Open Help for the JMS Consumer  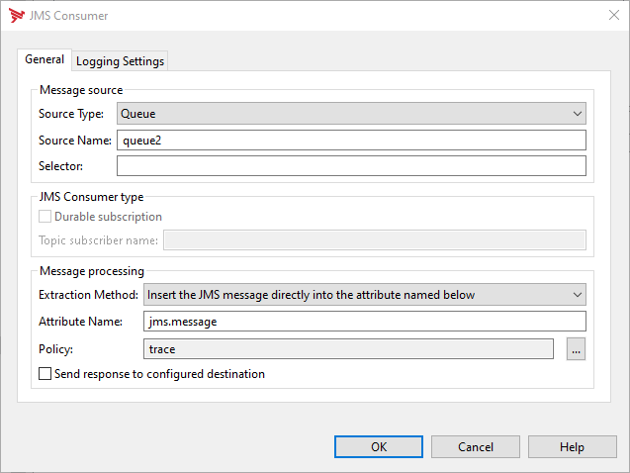[572, 446]
